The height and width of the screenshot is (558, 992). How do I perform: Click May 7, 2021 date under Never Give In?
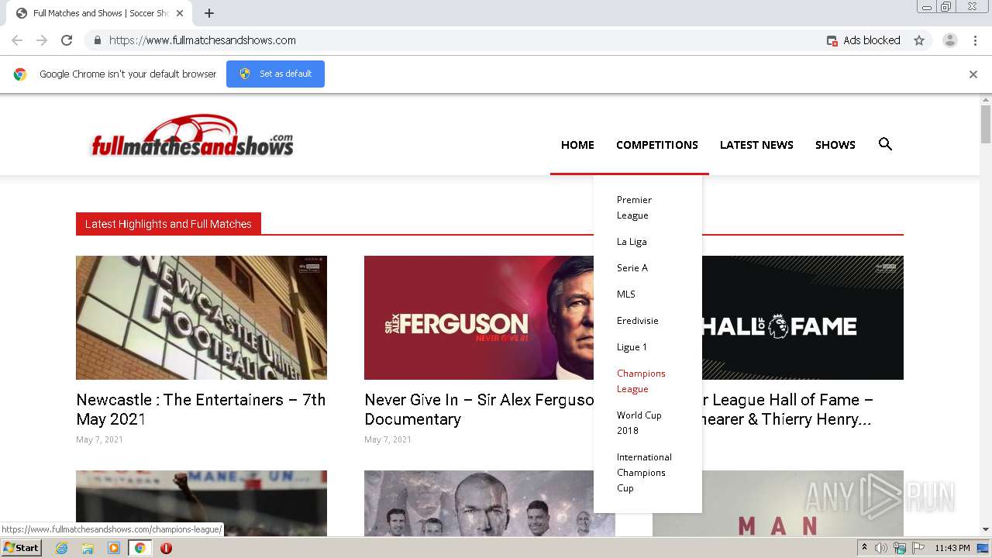tap(387, 439)
